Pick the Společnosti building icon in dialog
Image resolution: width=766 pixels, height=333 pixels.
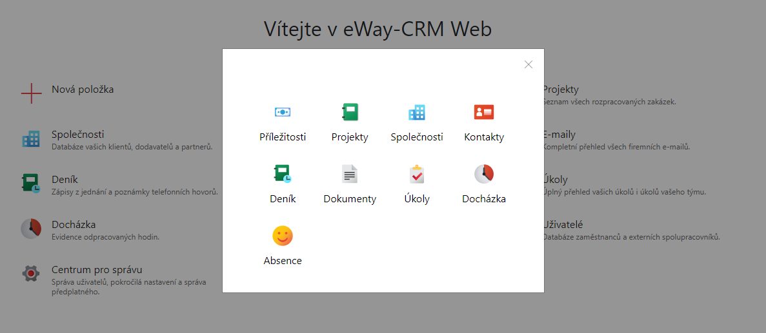pyautogui.click(x=417, y=112)
